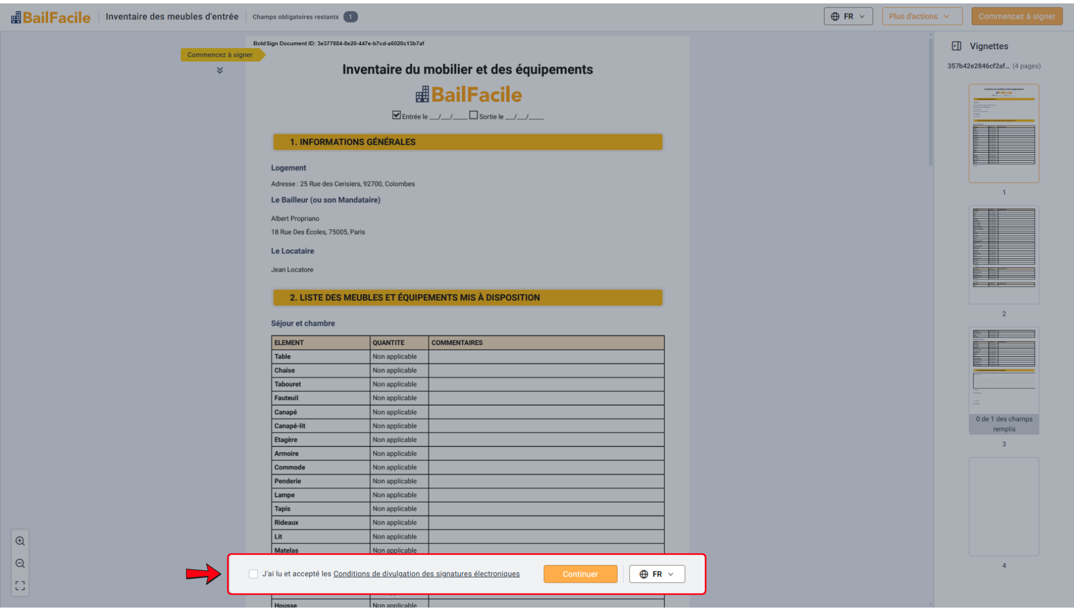The image size is (1074, 611).
Task: Click the name 'Albert Propriano'
Action: pos(295,218)
